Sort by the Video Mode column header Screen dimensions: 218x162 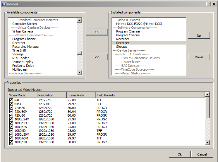tap(23, 95)
